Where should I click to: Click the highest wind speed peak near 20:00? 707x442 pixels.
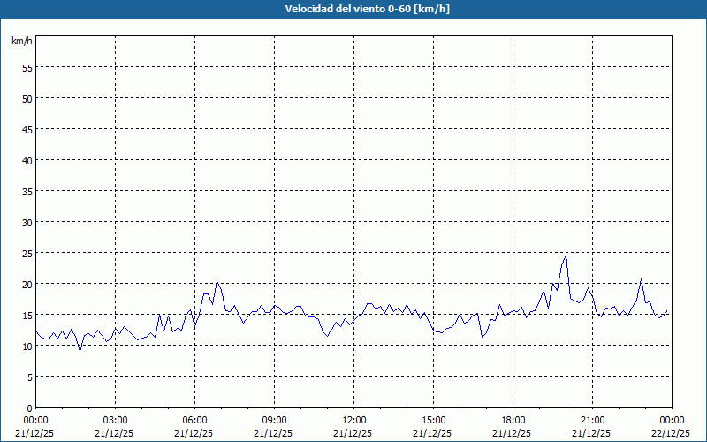566,255
